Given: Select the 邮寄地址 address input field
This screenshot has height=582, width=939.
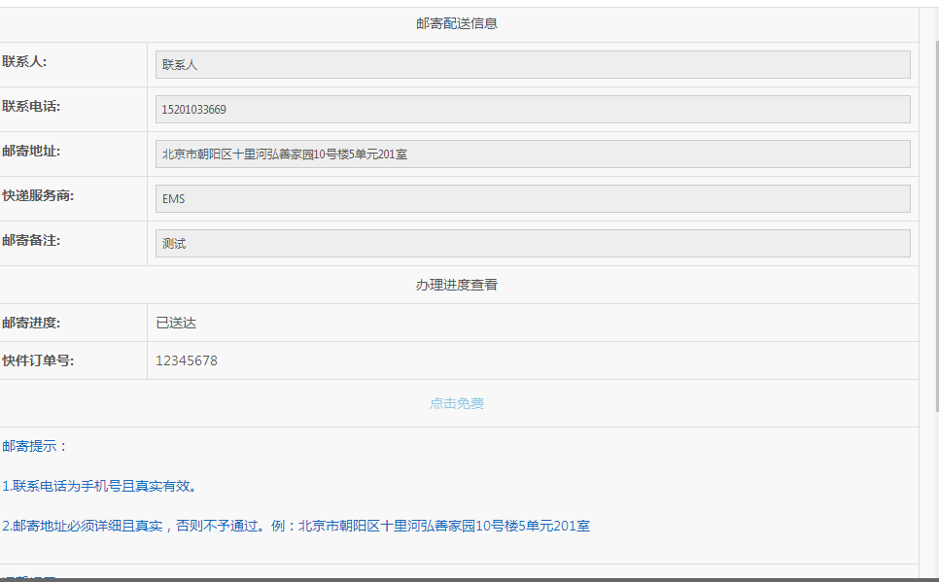Looking at the screenshot, I should (x=533, y=154).
